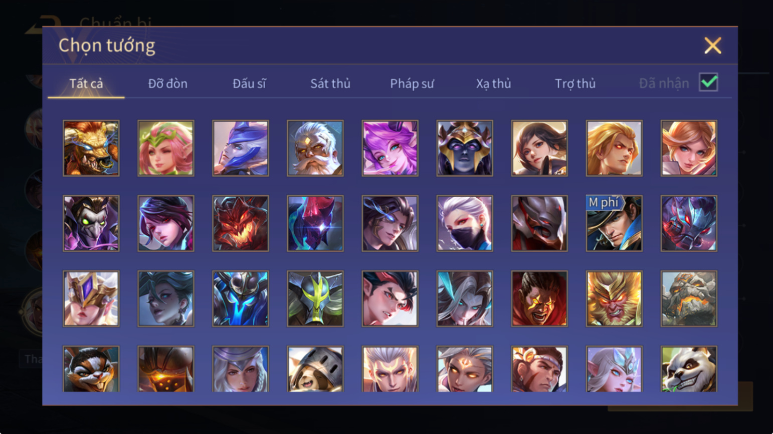The image size is (773, 434).
Task: Open the Trợ thủ tab
Action: point(575,84)
